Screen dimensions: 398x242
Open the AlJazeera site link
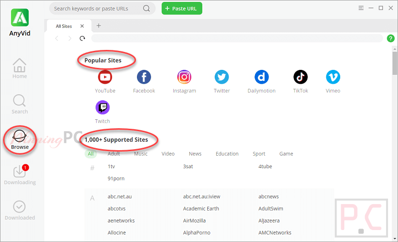pos(269,221)
